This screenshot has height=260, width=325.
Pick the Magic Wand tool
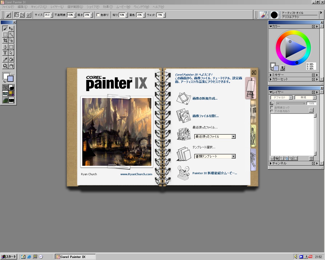pos(11,35)
